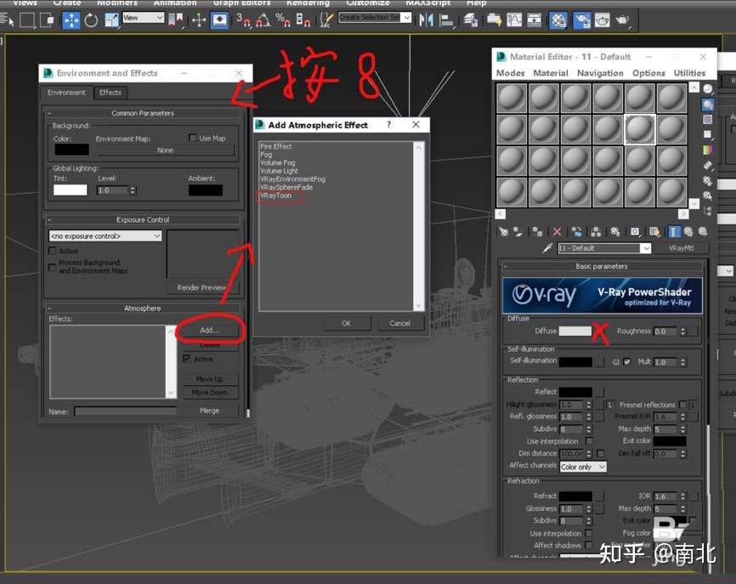This screenshot has height=584, width=736.
Task: Activate the Angle Snap toggle
Action: [x=262, y=21]
